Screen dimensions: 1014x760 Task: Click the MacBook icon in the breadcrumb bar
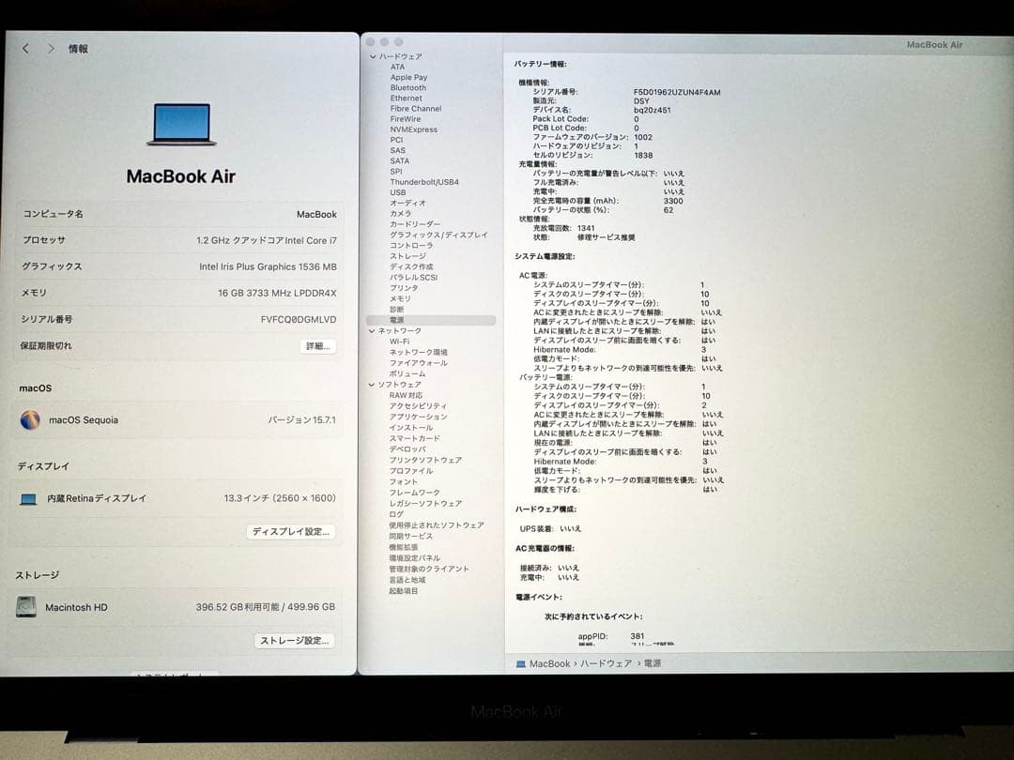click(520, 663)
